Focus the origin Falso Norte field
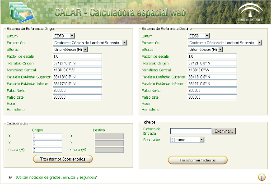271x184 pixels. [77, 91]
